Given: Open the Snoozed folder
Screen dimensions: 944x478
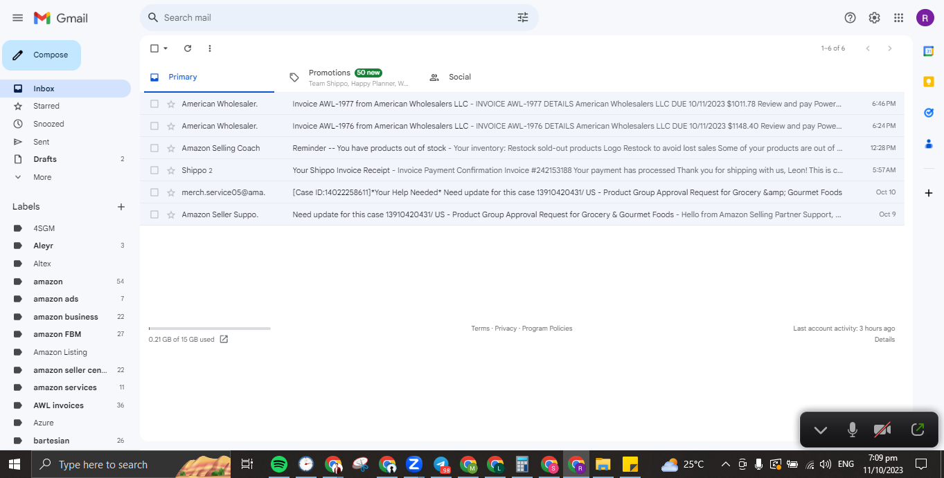Looking at the screenshot, I should pos(65,124).
